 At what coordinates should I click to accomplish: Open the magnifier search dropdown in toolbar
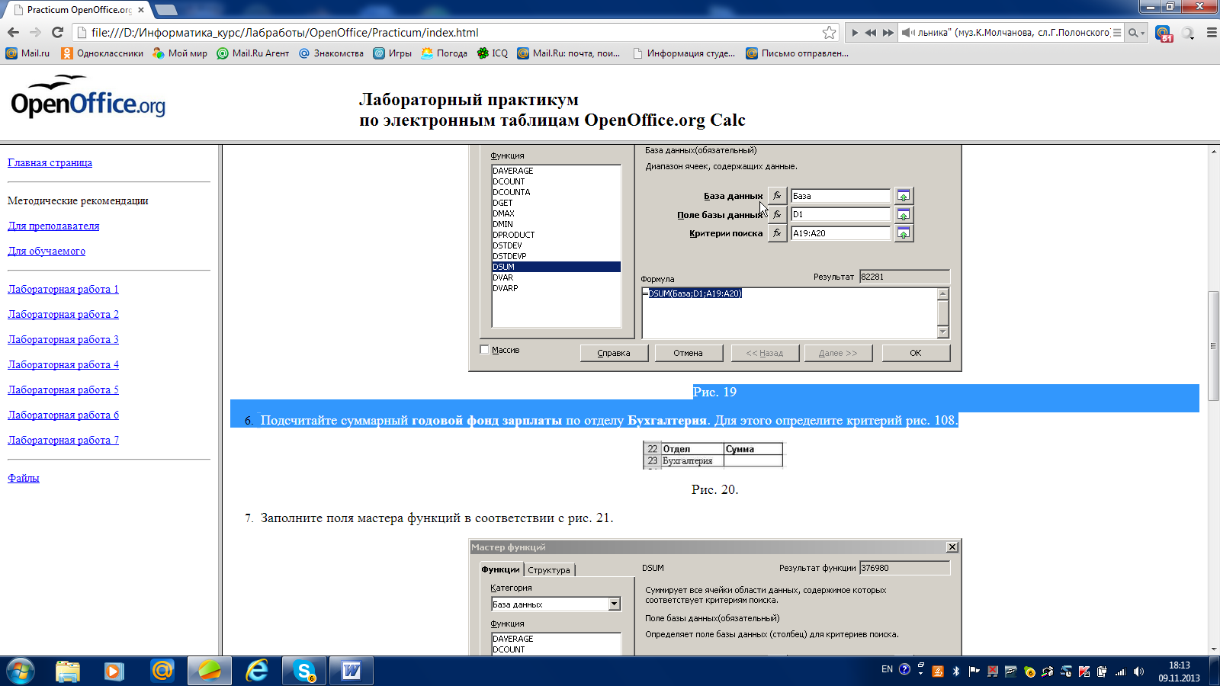coord(1137,33)
